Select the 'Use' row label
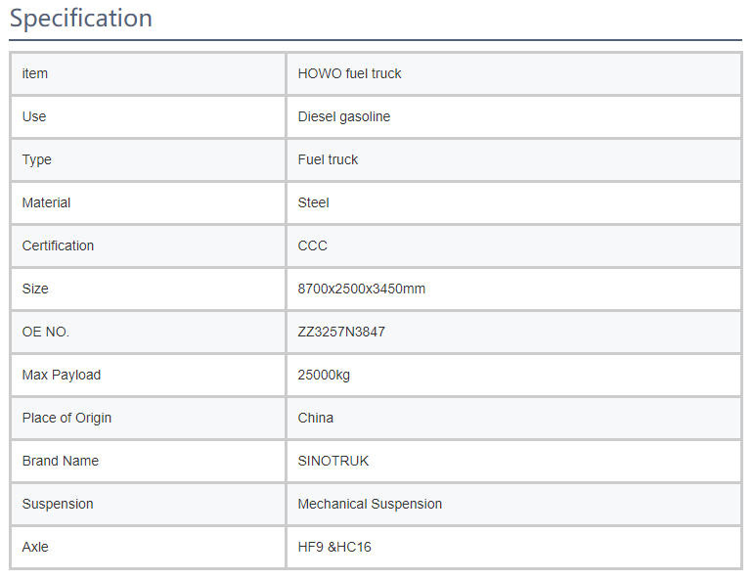This screenshot has height=579, width=754. tap(34, 116)
